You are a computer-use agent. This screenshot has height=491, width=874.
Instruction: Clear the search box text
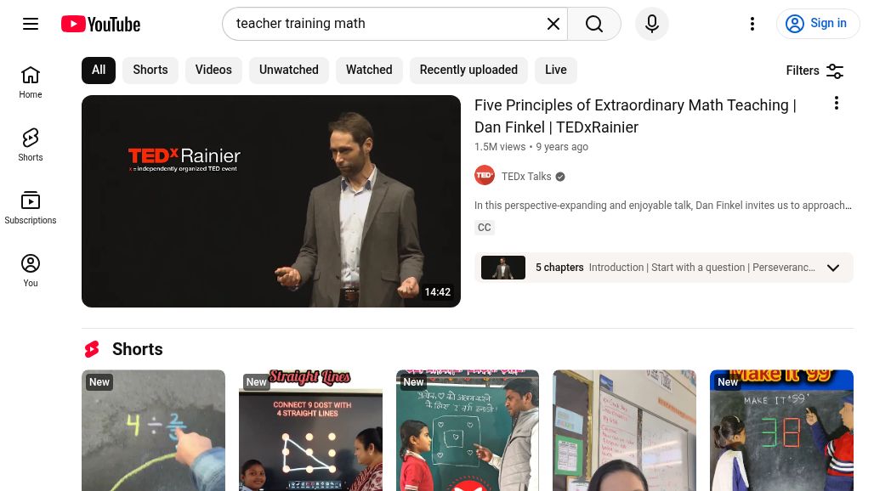click(x=553, y=24)
